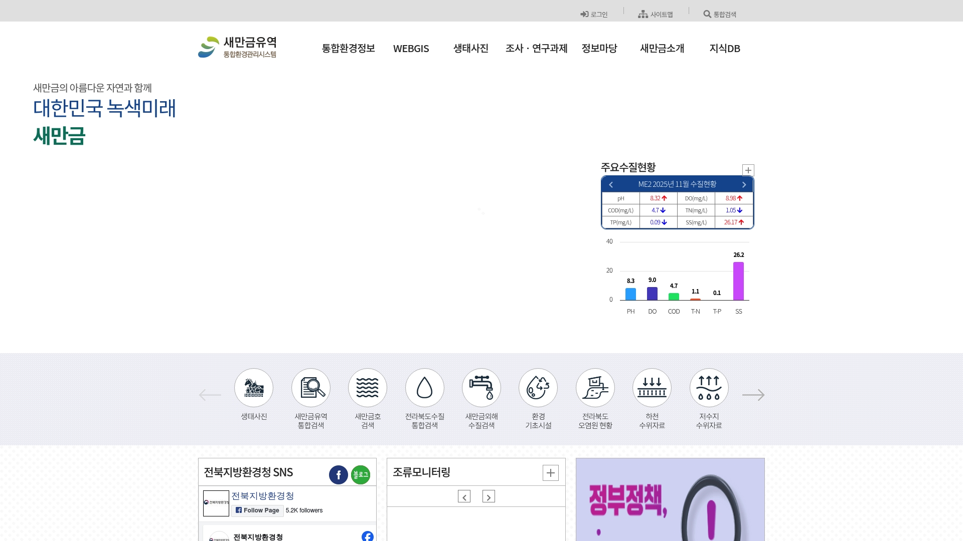Viewport: 963px width, 541px height.
Task: Open the 새만금호 검색 wave icon
Action: coord(368,388)
